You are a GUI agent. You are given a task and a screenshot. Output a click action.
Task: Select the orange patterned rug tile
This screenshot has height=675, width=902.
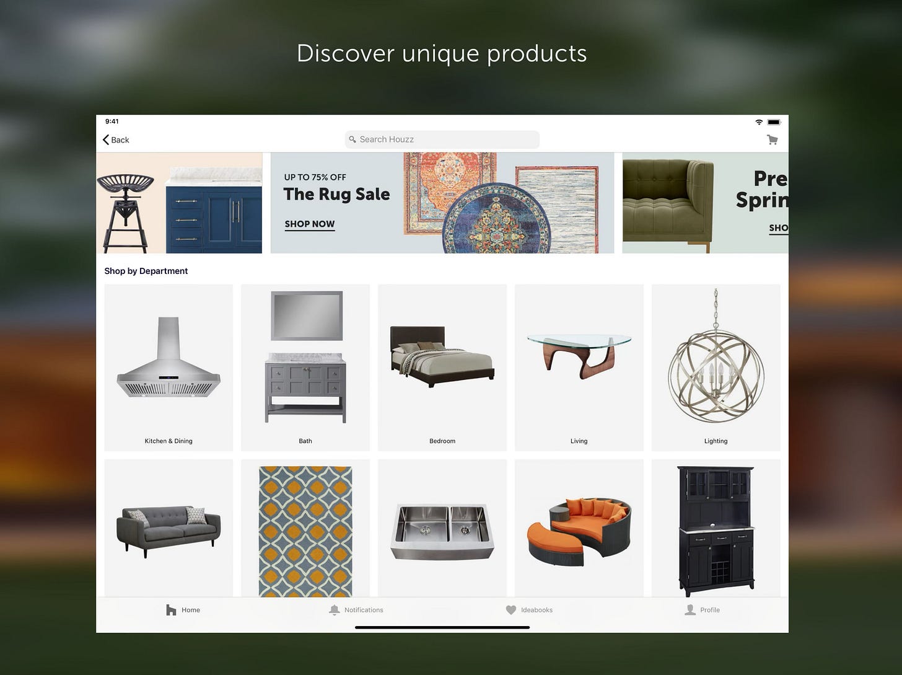point(305,528)
